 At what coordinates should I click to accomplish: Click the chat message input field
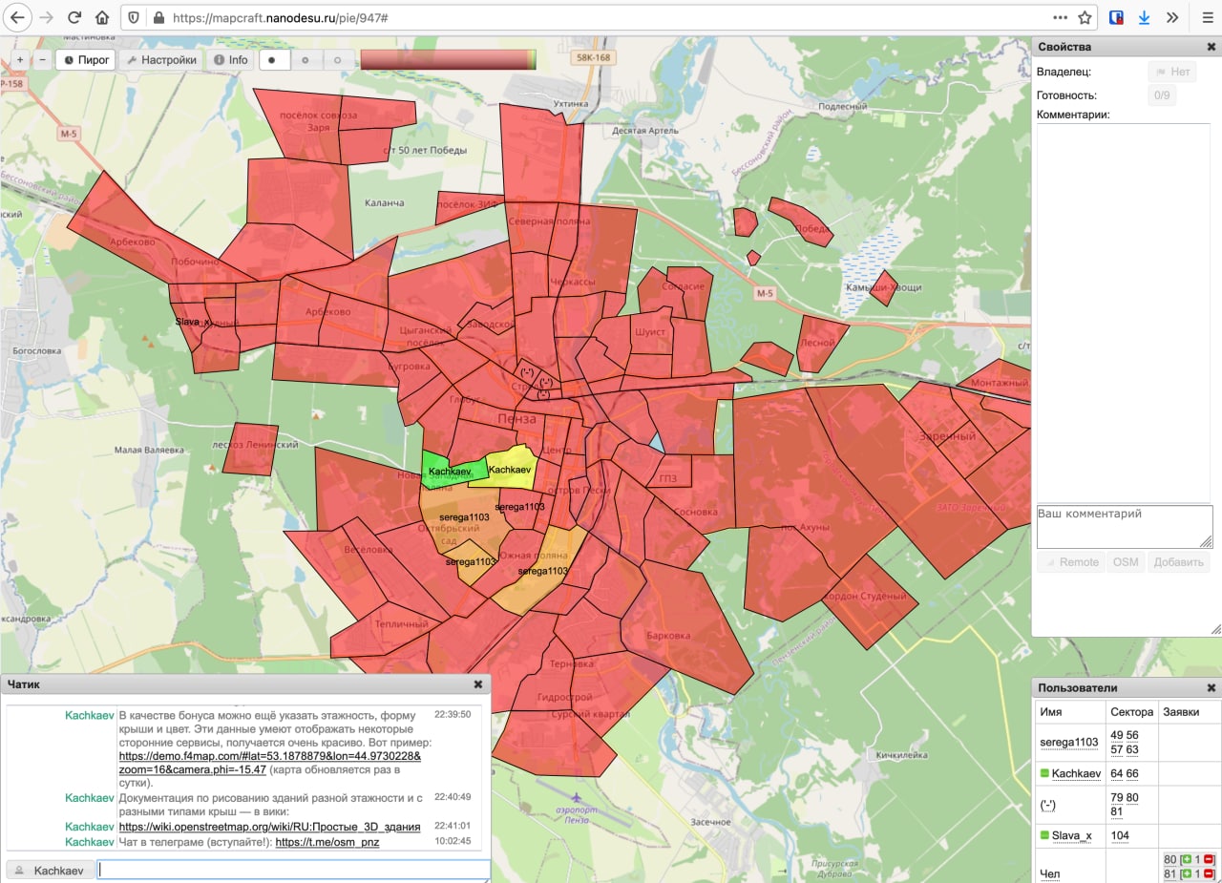[x=294, y=870]
